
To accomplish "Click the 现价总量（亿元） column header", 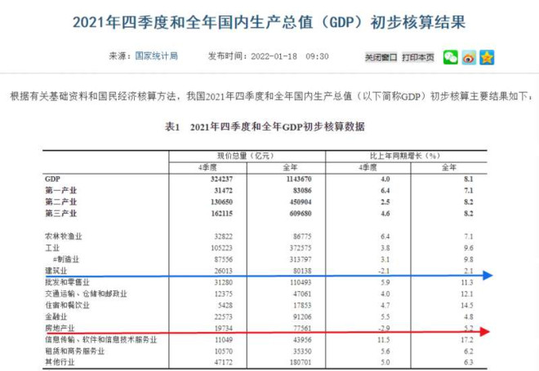I will pos(246,156).
